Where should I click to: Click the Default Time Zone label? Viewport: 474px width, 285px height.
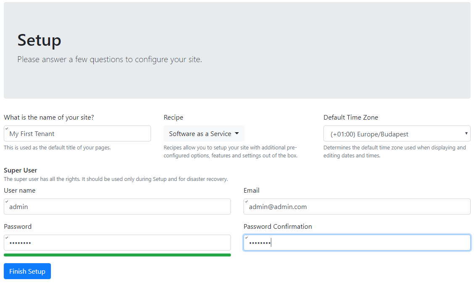click(351, 118)
